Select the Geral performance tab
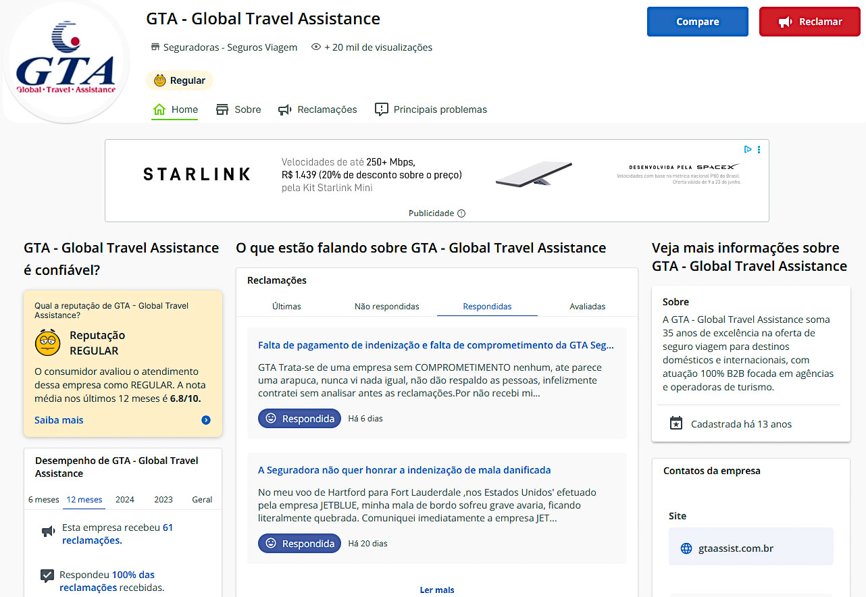Image resolution: width=866 pixels, height=597 pixels. 202,500
